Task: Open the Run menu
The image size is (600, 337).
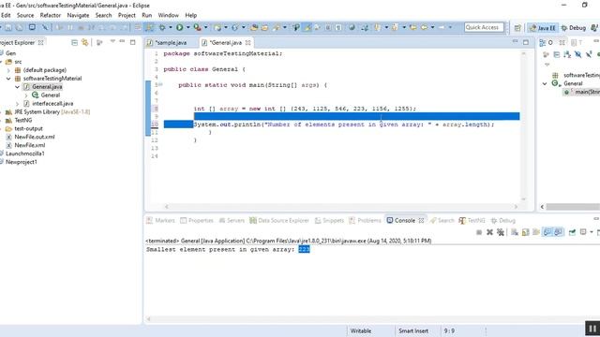Action: click(147, 15)
